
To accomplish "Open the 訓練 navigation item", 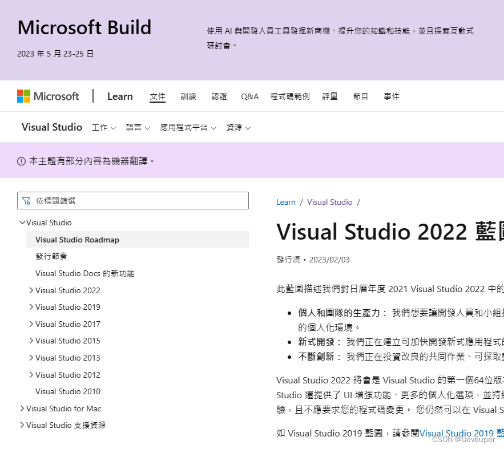I will (x=188, y=96).
